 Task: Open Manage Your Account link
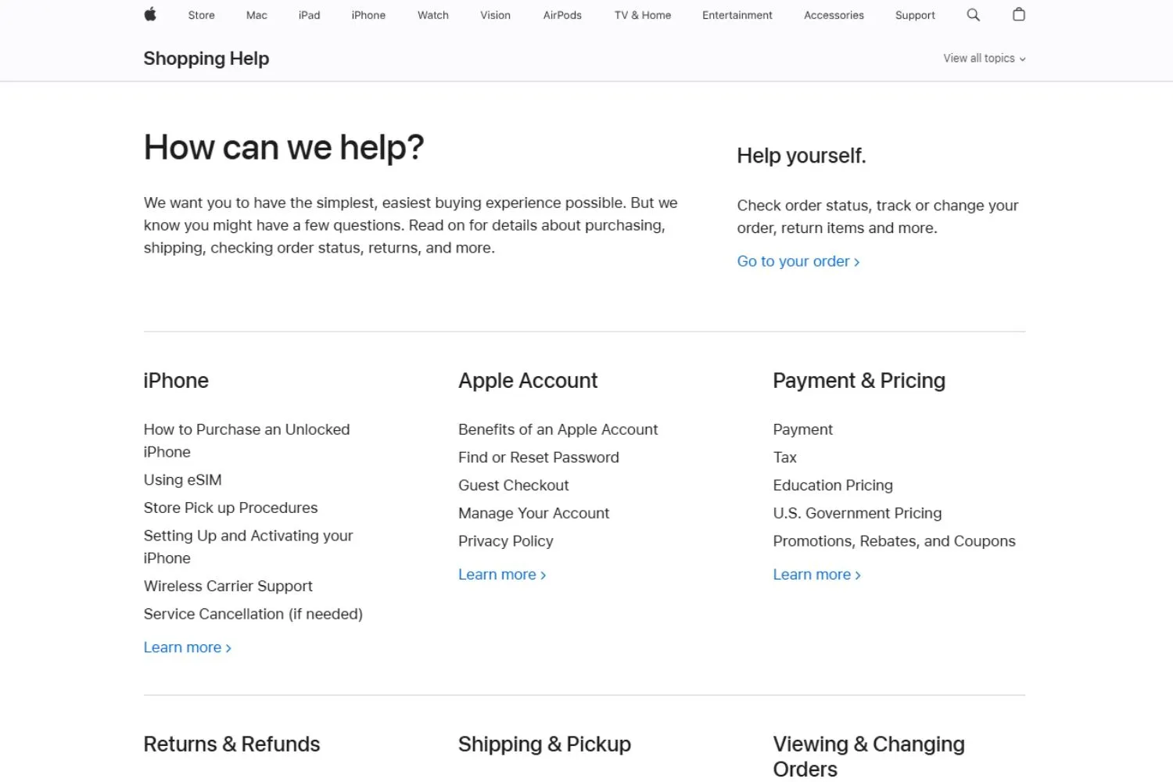pos(533,514)
